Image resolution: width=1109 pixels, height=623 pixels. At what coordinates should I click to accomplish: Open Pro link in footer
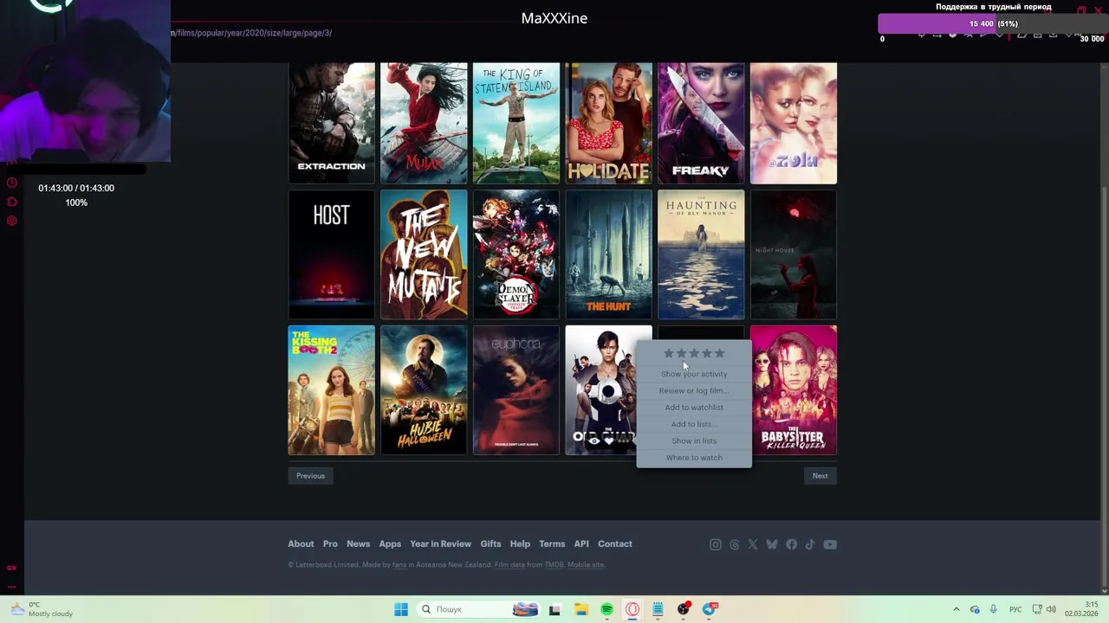(x=330, y=544)
